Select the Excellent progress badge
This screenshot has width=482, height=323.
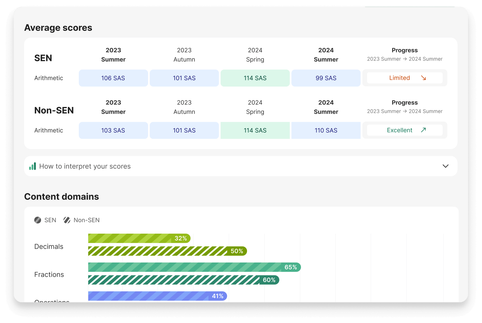tap(405, 130)
